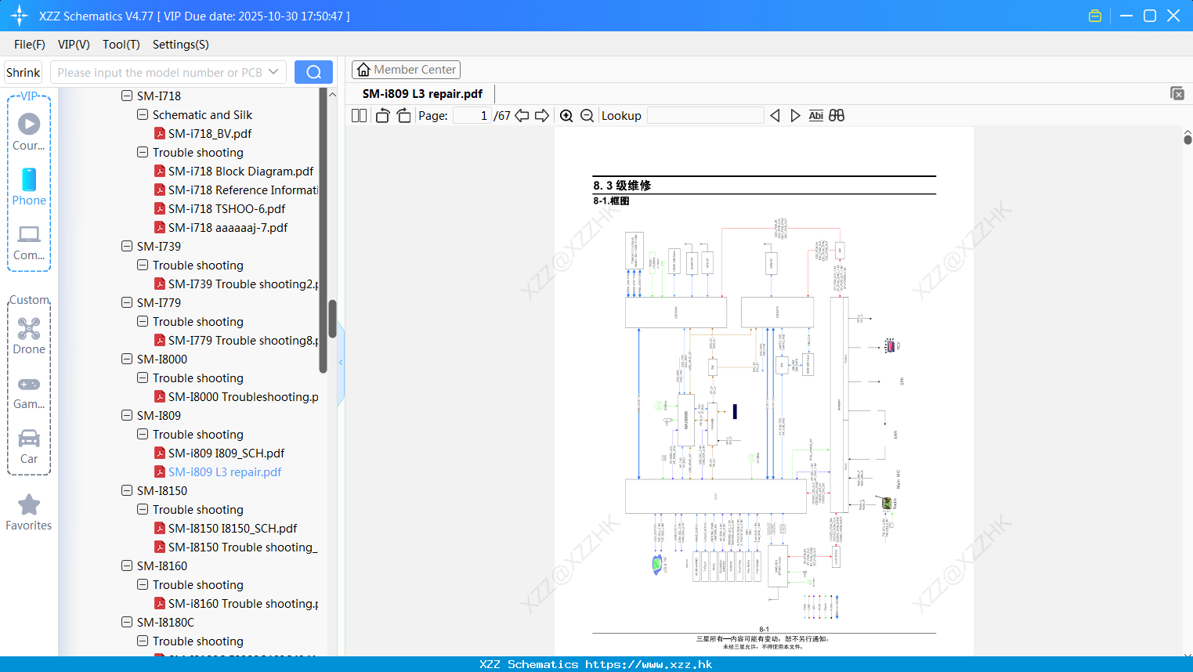Open the Settings(S) menu

[181, 44]
